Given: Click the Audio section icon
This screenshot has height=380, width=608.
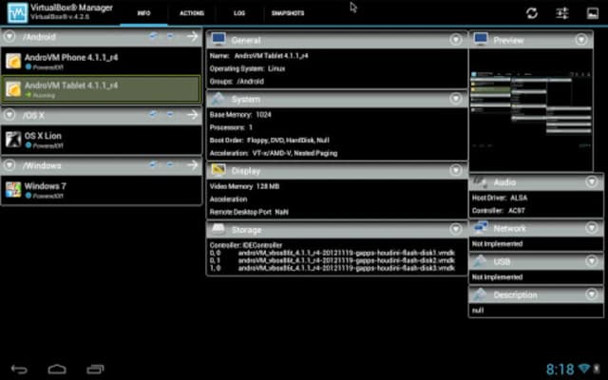Looking at the screenshot, I should coord(481,181).
